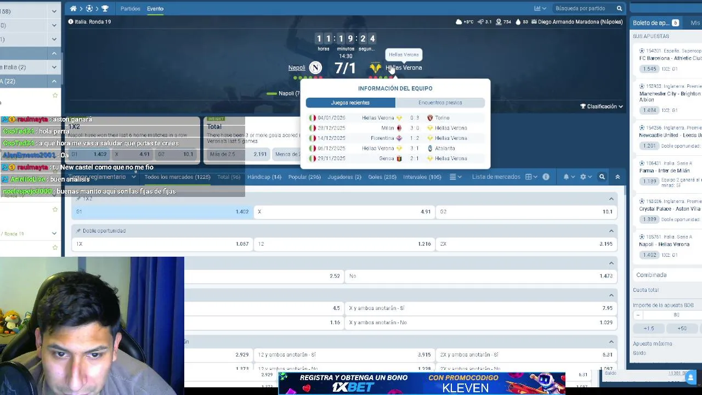Select Intervalos (105) market tab

(x=422, y=177)
